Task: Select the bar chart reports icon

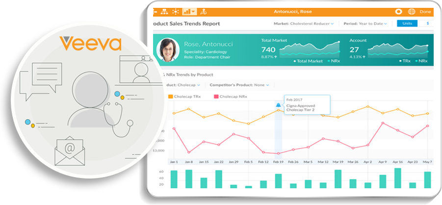Action: [x=189, y=11]
